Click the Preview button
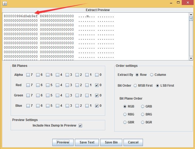Viewport: 195px width, 149px height. (x=63, y=142)
